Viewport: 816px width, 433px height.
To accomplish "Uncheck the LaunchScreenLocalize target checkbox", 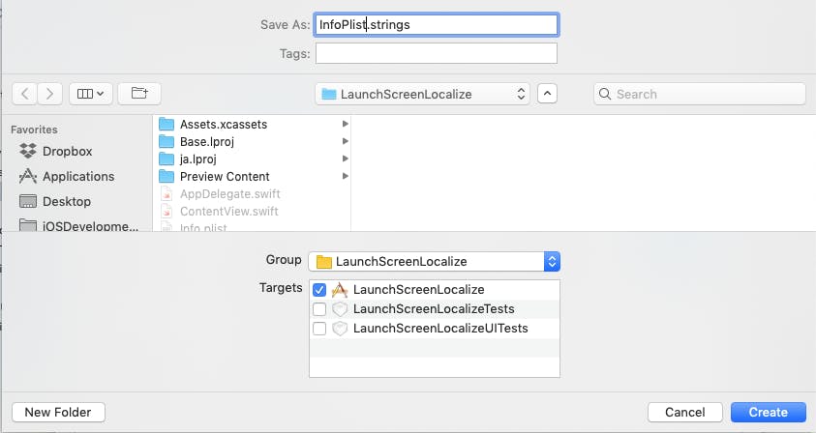I will [x=319, y=290].
